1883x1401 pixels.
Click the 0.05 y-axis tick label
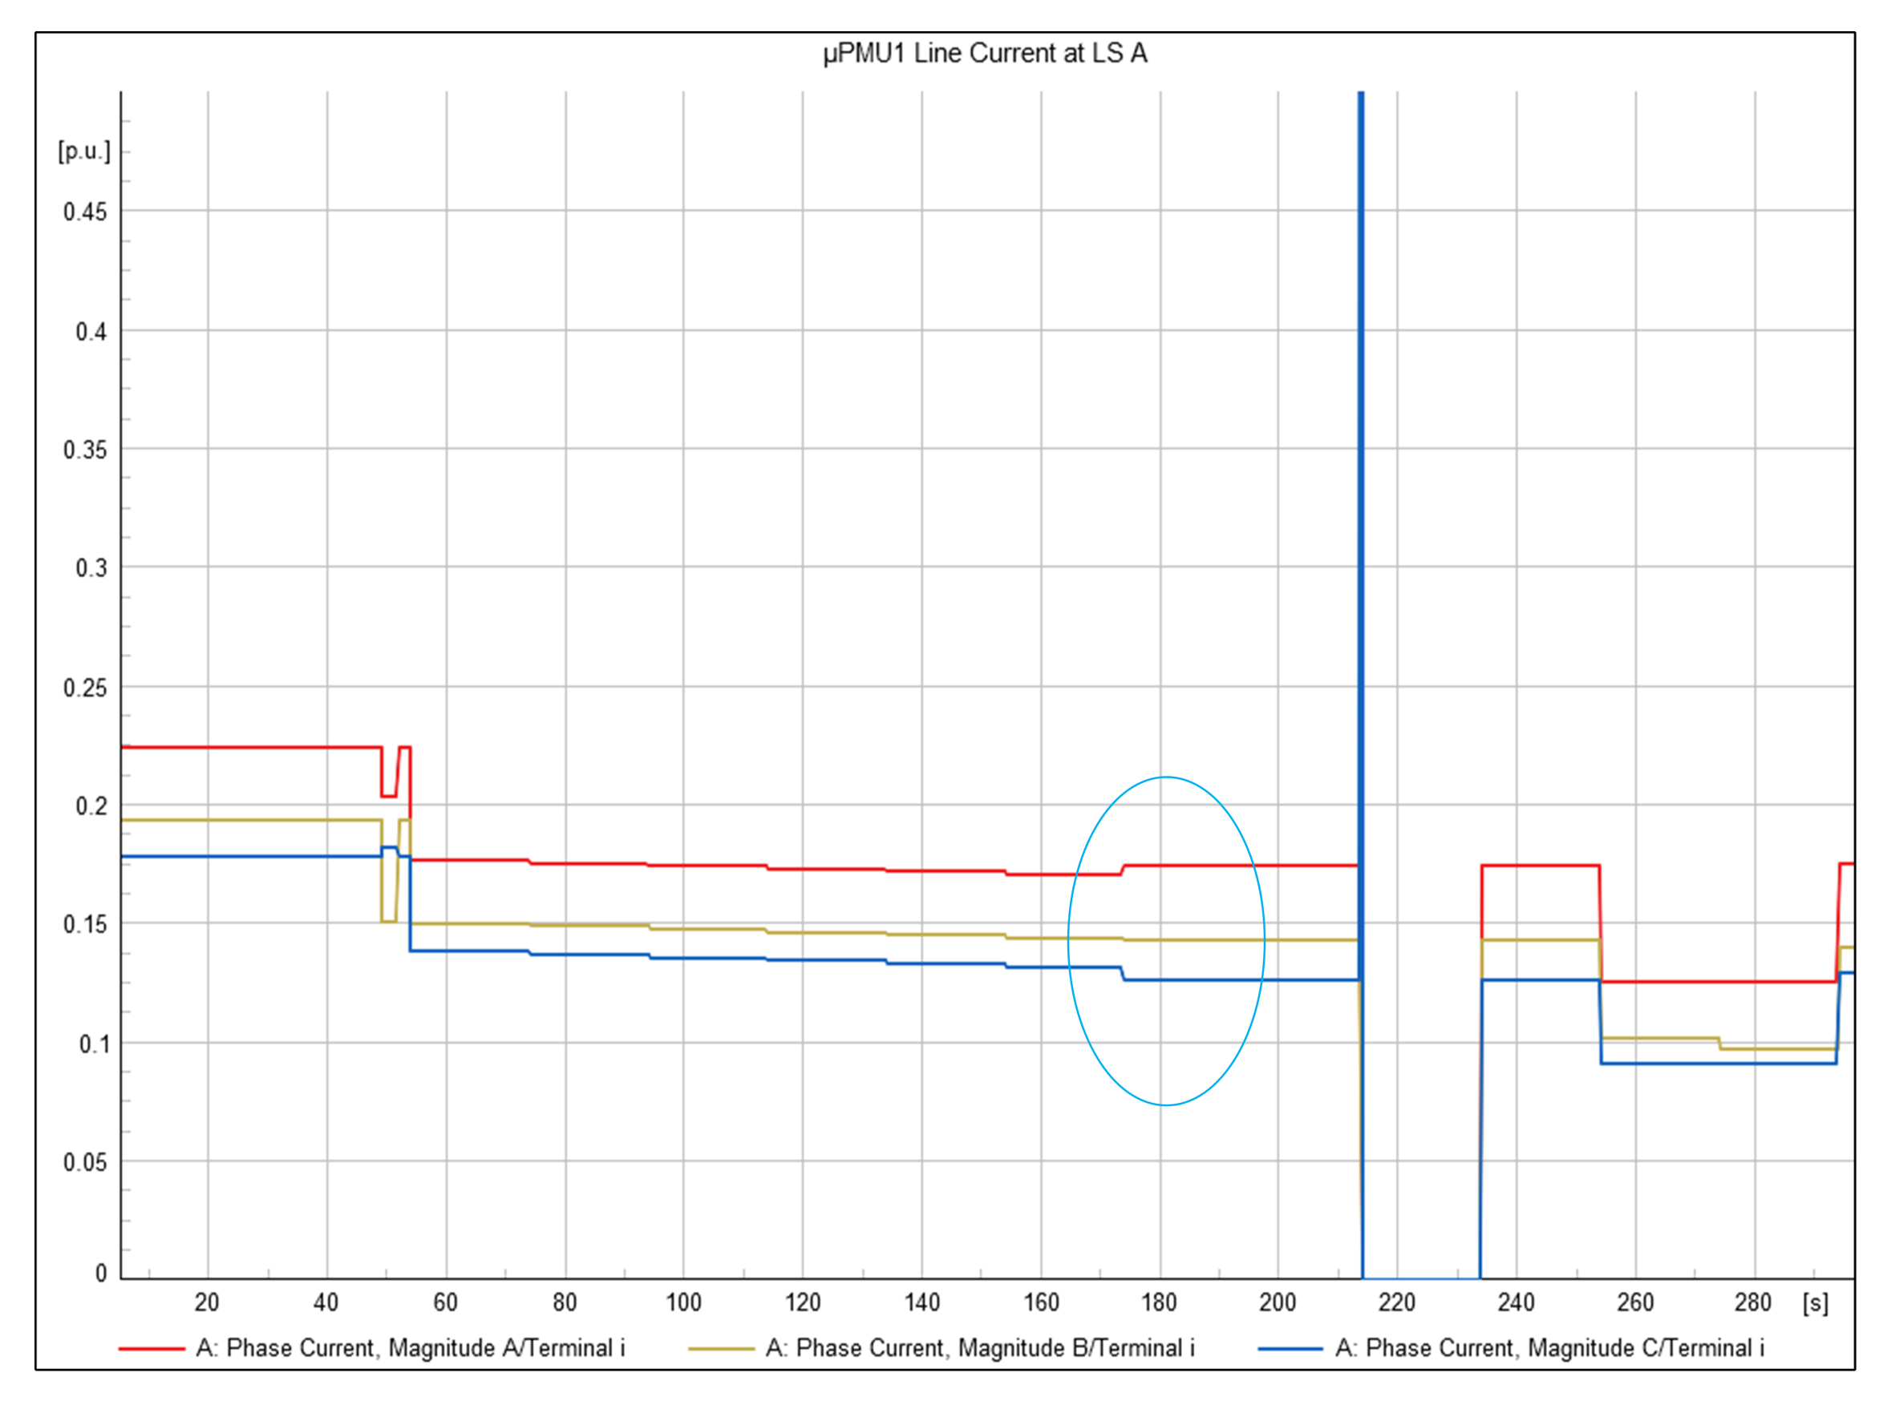85,1162
